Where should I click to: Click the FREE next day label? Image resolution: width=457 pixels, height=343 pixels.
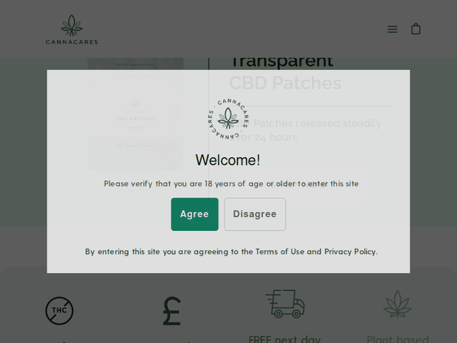285,339
